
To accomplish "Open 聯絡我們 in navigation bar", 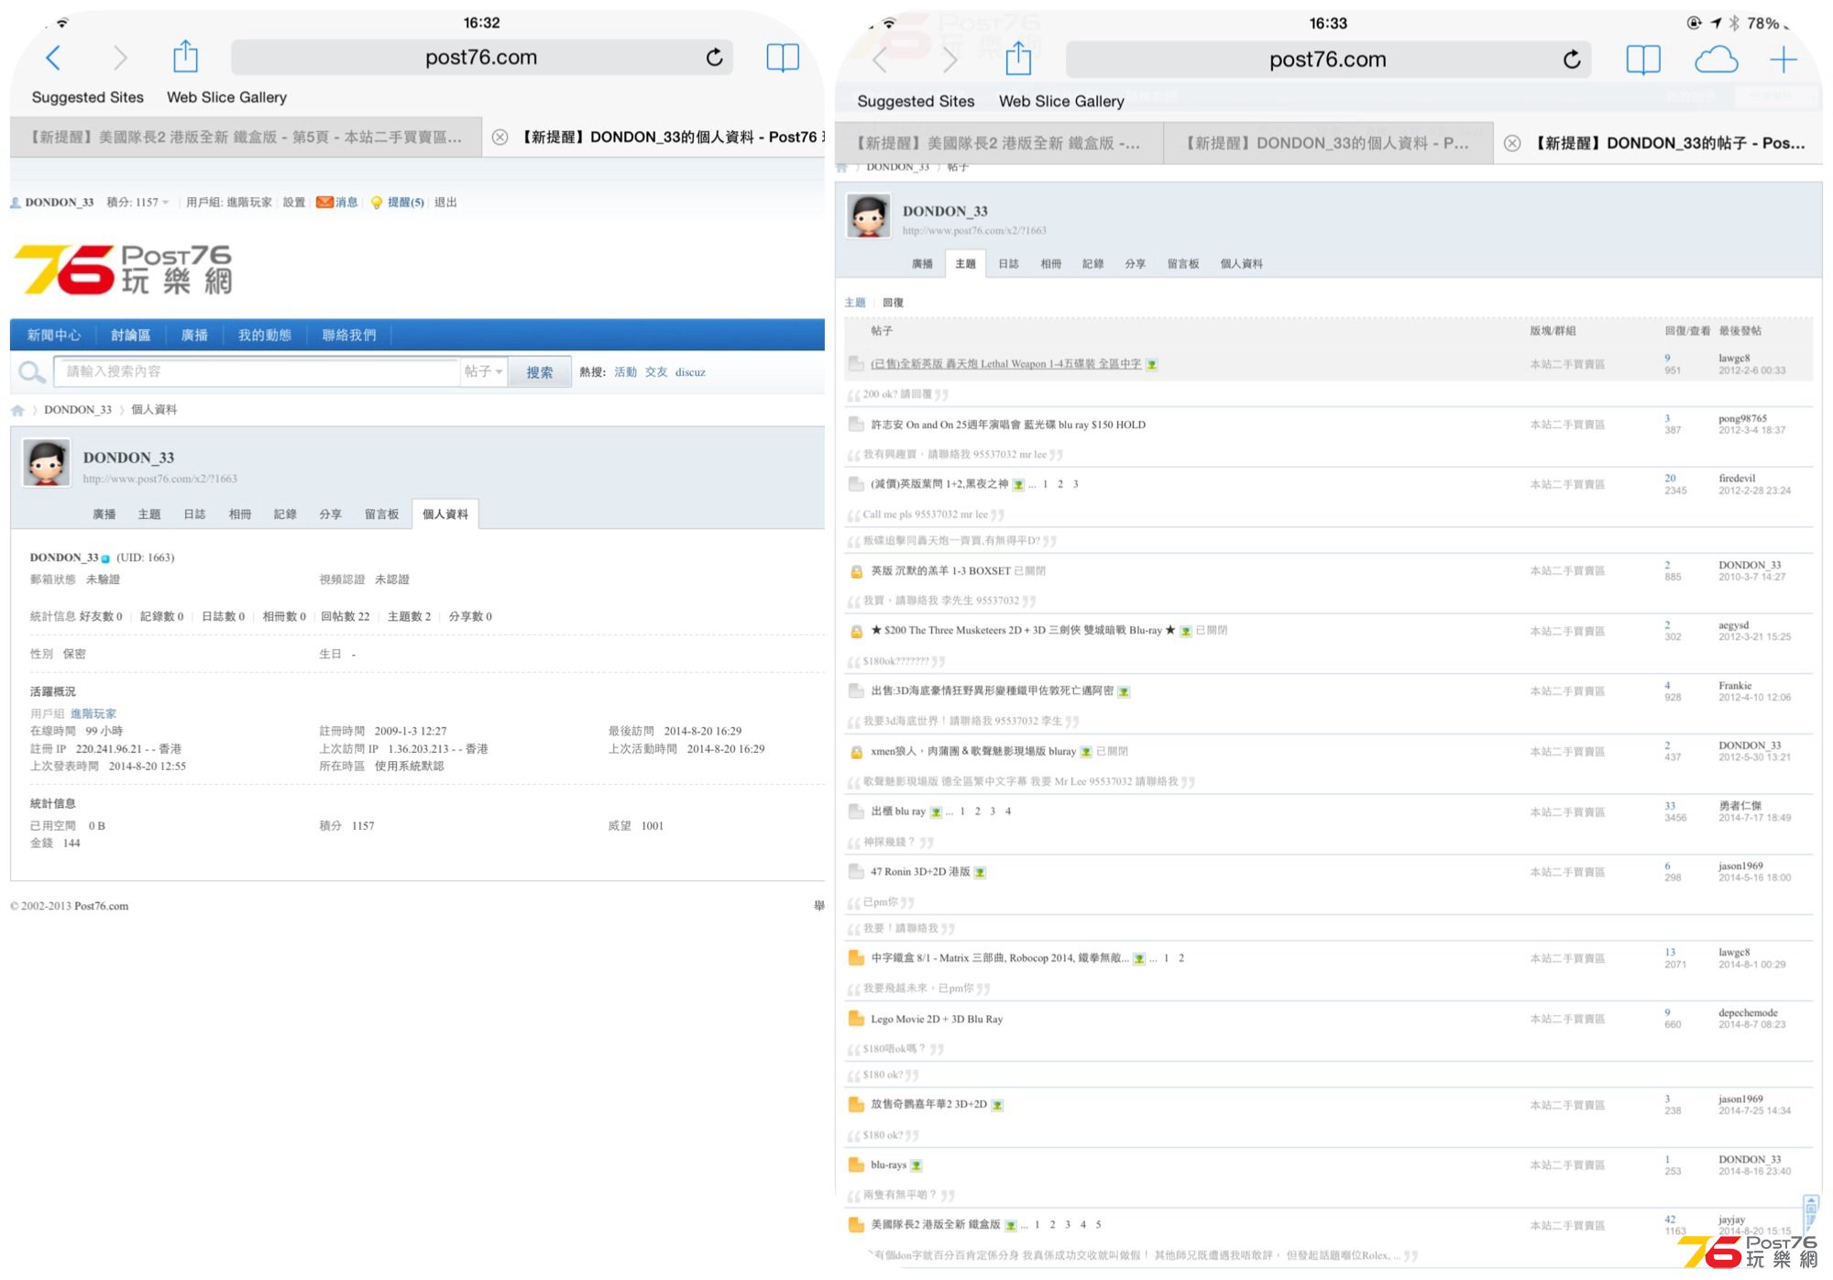I will (348, 336).
